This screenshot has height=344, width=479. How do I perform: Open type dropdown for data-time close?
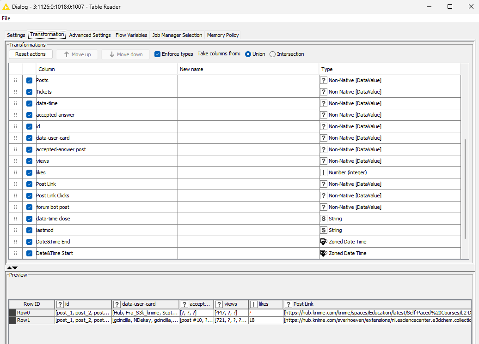point(390,219)
